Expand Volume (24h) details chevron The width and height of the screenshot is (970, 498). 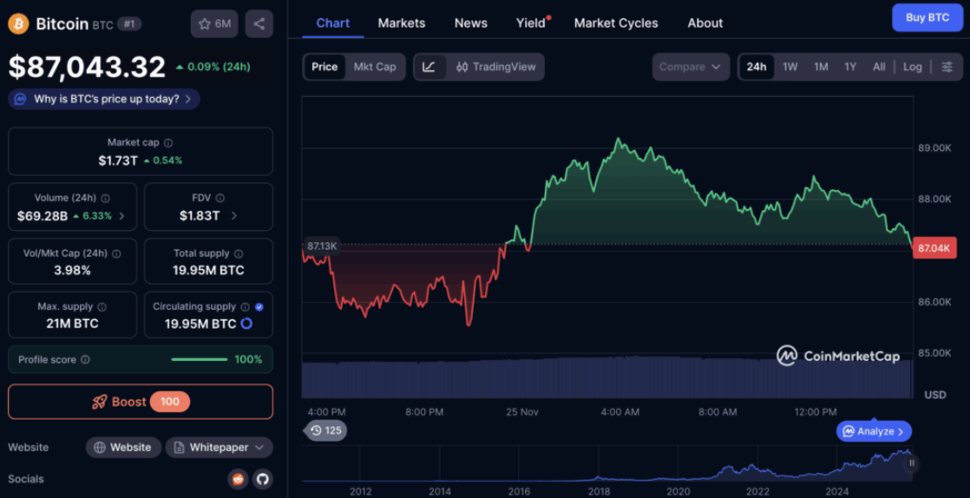121,216
